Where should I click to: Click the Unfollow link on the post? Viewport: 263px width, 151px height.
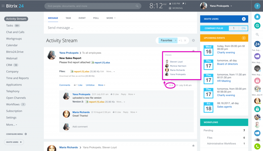click(x=90, y=85)
